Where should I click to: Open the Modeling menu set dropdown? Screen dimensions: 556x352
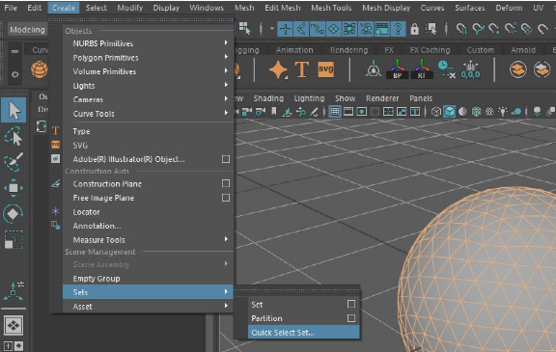pyautogui.click(x=27, y=29)
